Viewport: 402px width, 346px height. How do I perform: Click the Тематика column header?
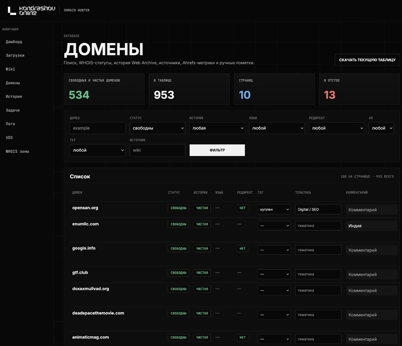303,193
